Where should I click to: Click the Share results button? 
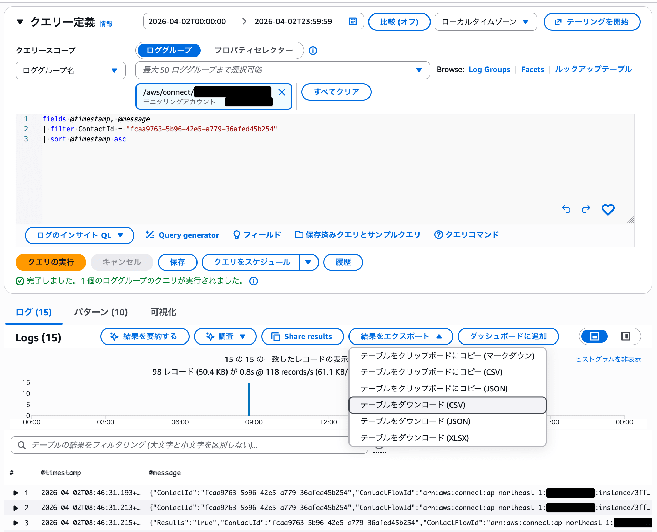[302, 336]
